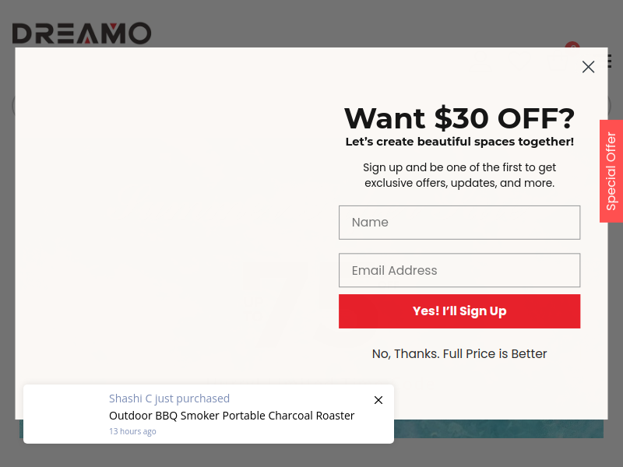Focus the Email Address input field
The image size is (623, 467).
click(459, 270)
